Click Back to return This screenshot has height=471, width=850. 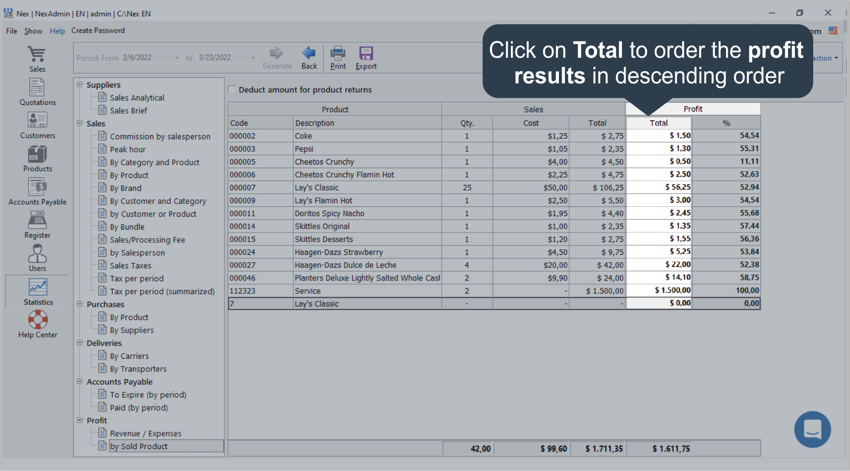pyautogui.click(x=309, y=57)
